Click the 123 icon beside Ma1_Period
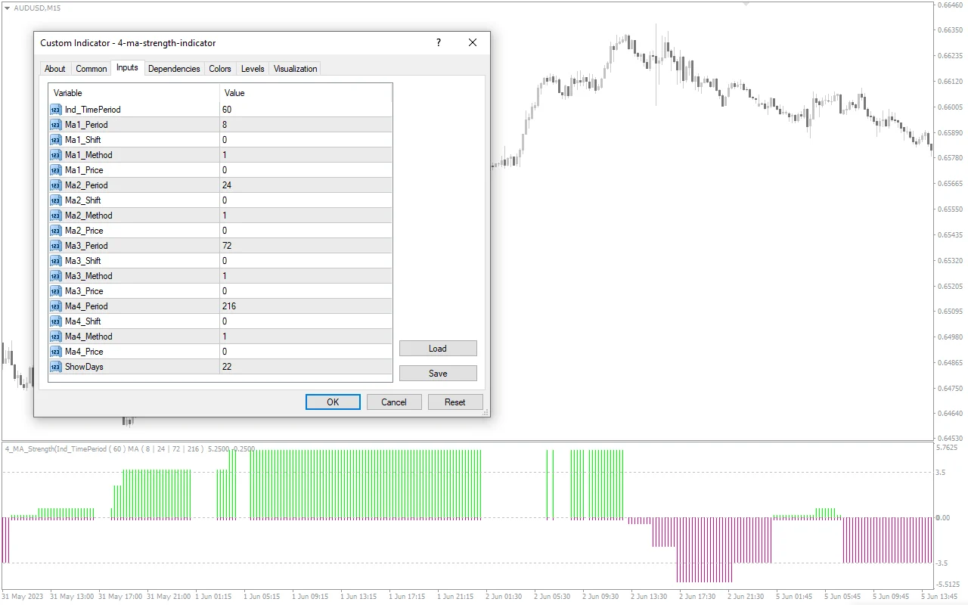This screenshot has height=605, width=968. [55, 125]
